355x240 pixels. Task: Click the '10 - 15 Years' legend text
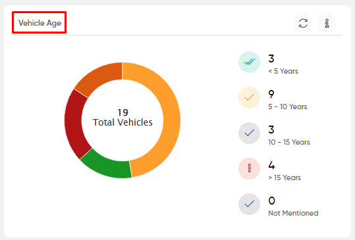click(x=289, y=142)
